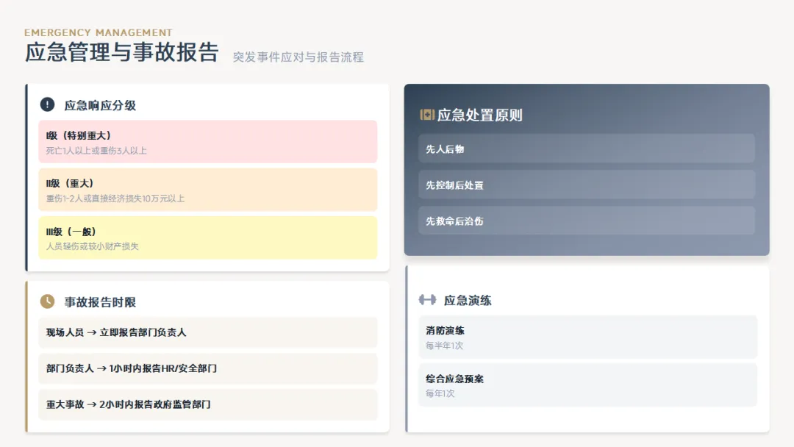This screenshot has width=794, height=447.
Task: Select the III级（一般）yellow card
Action: pyautogui.click(x=207, y=238)
